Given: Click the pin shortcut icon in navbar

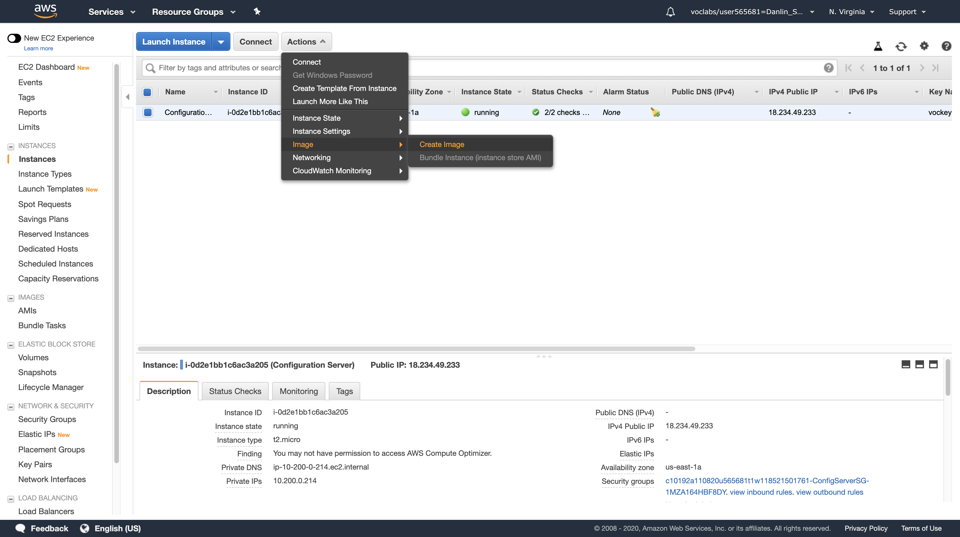Looking at the screenshot, I should pyautogui.click(x=257, y=11).
